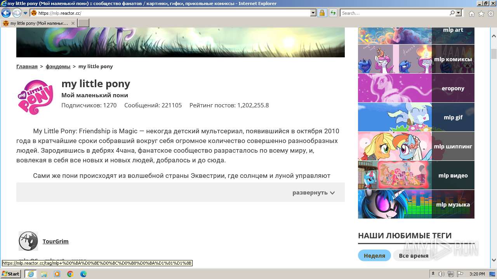Click the network tray icon
Viewport: 497px width, 279px height.
click(x=451, y=274)
